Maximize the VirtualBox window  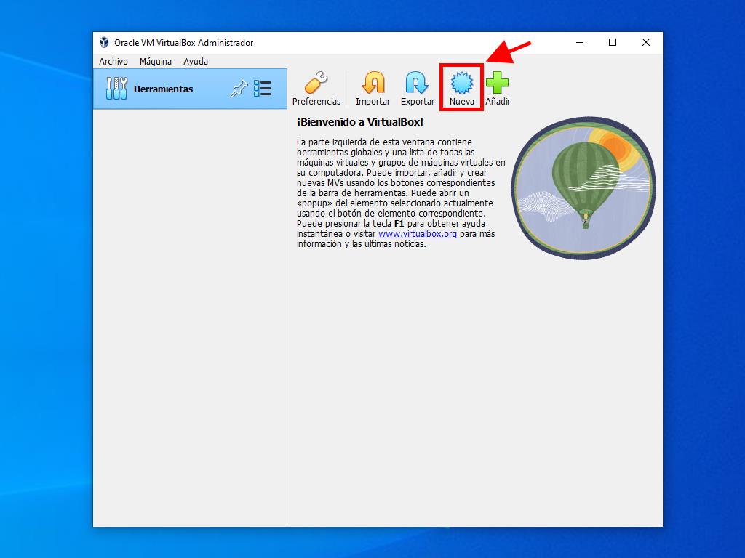tap(613, 43)
